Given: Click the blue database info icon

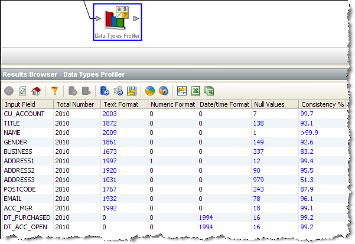Looking at the screenshot, I should (x=105, y=91).
